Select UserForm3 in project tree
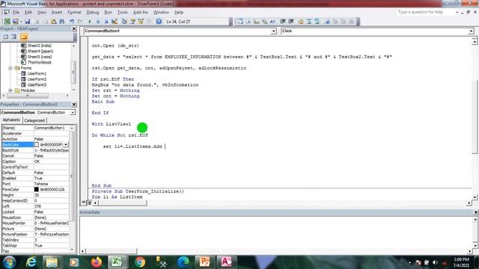Screen dimensions: 479x269 point(37,84)
